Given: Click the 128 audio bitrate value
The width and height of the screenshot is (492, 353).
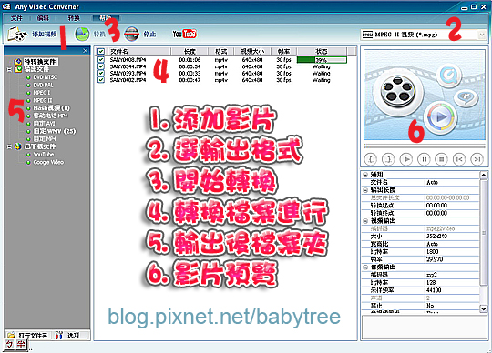Looking at the screenshot, I should (x=431, y=283).
